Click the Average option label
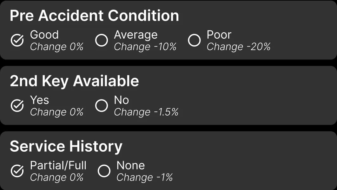Viewport: 337px width, 190px height. [x=135, y=35]
